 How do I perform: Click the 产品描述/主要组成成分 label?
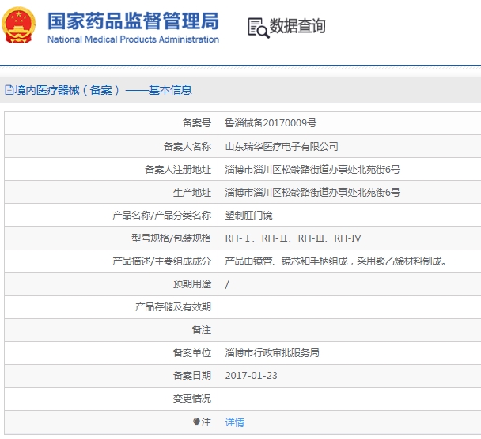[161, 261]
